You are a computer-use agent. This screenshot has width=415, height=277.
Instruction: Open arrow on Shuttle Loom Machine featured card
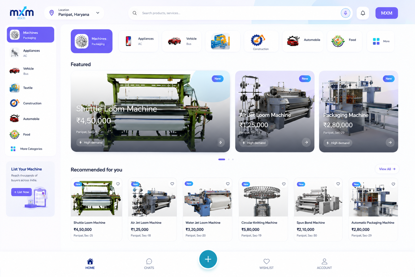click(220, 142)
